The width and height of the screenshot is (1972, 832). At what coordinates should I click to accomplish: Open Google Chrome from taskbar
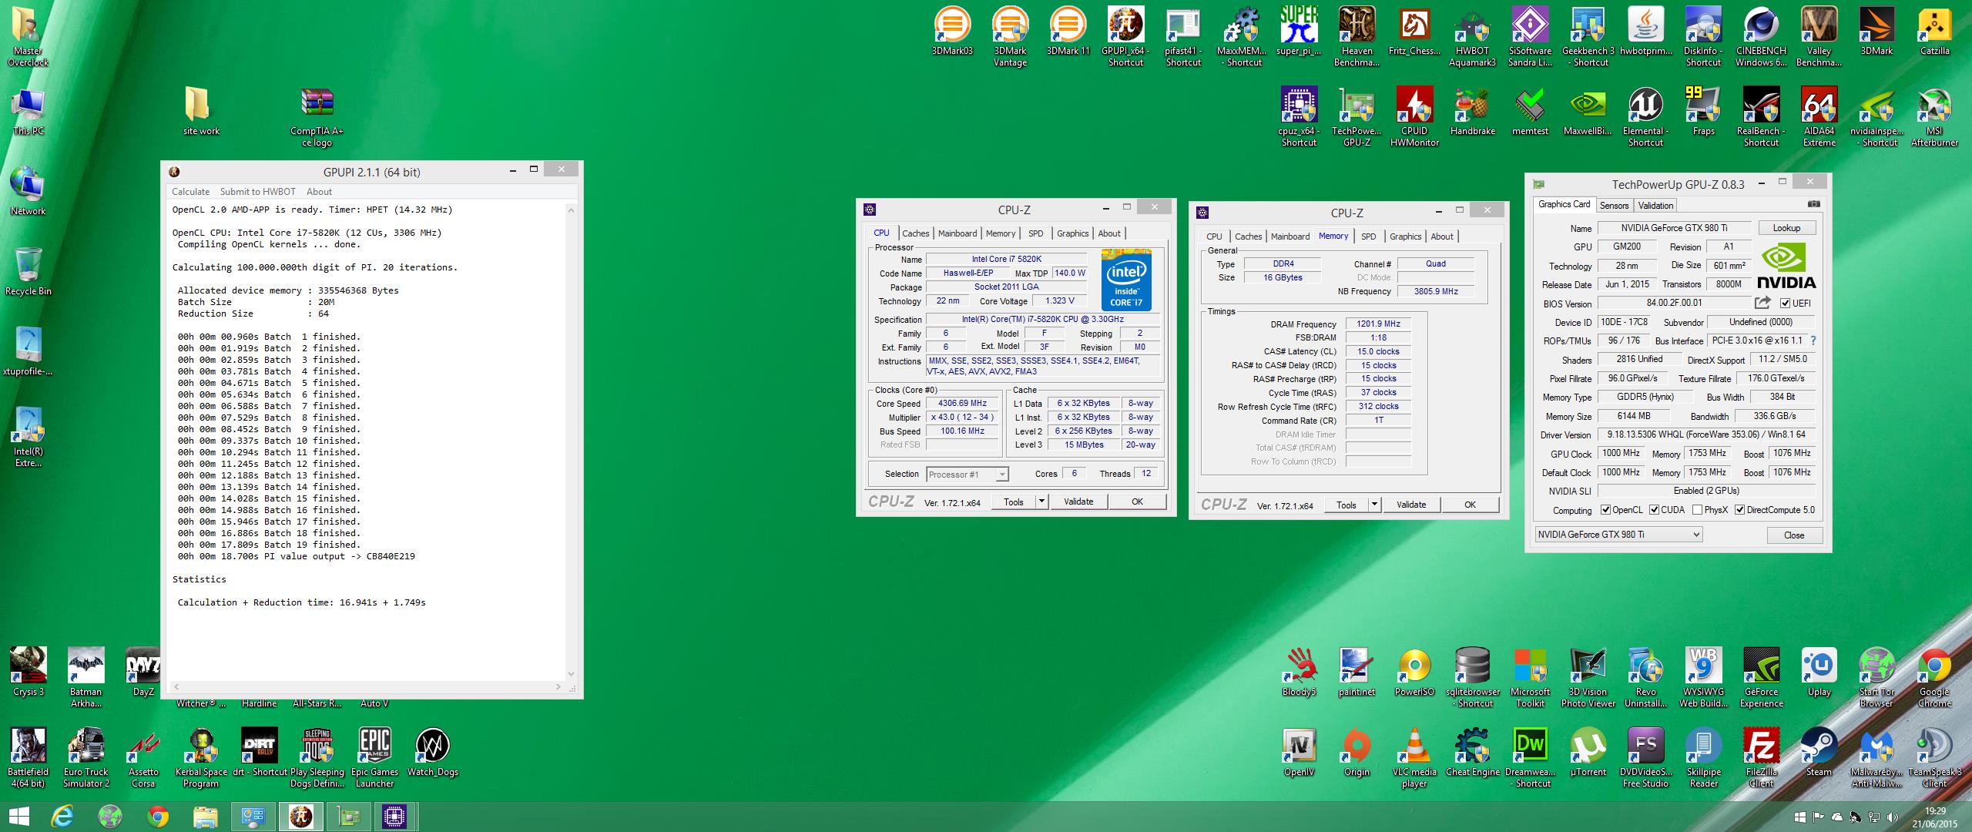click(158, 817)
